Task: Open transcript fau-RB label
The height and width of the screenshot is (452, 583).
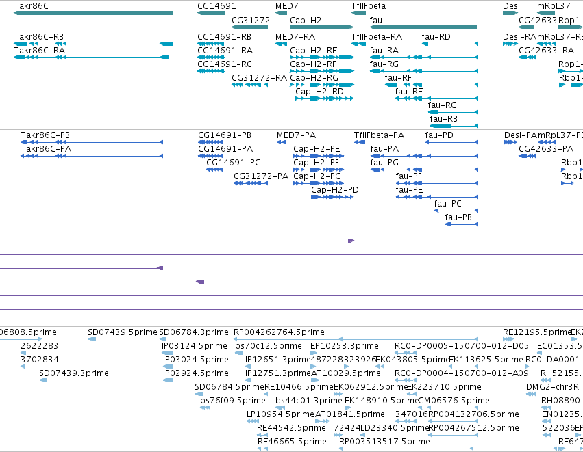Action: click(x=443, y=119)
